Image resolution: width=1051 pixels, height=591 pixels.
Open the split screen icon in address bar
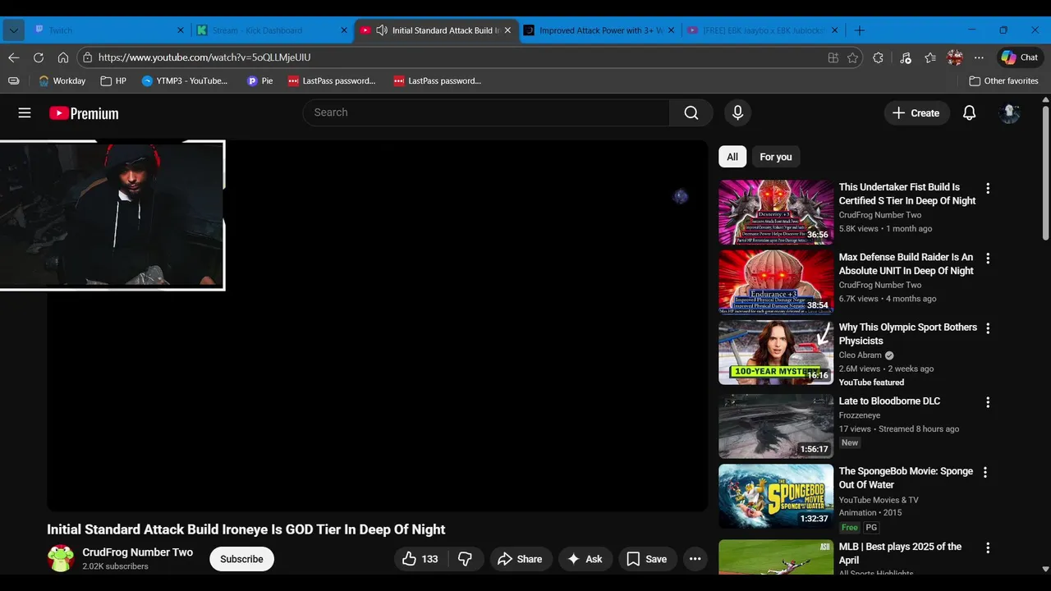[833, 57]
